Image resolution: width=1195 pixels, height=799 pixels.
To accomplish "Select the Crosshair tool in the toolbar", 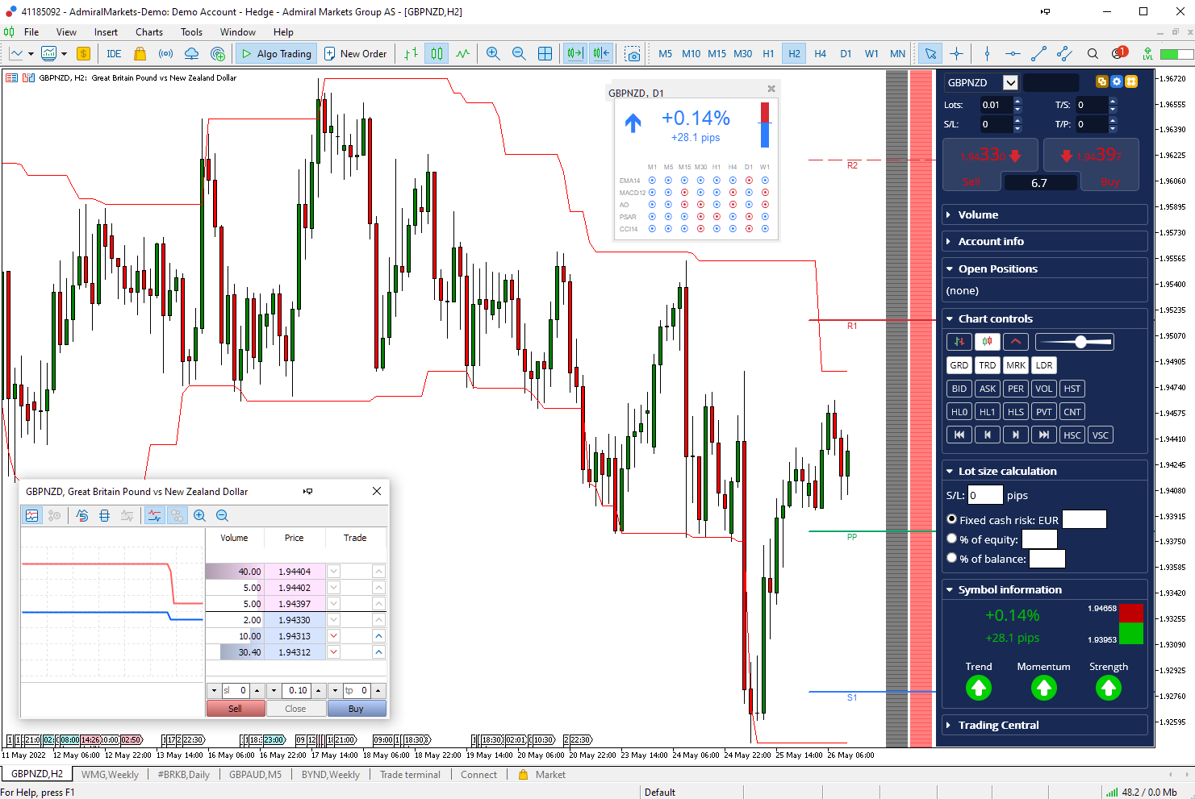I will coord(957,53).
